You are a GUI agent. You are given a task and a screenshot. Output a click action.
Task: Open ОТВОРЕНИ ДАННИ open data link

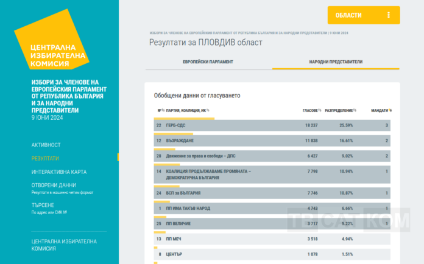click(54, 185)
